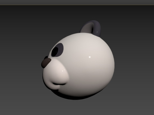Viewport: 154px width, 115px height.
Task: Select the gray eye patch around eye
Action: coord(61,50)
